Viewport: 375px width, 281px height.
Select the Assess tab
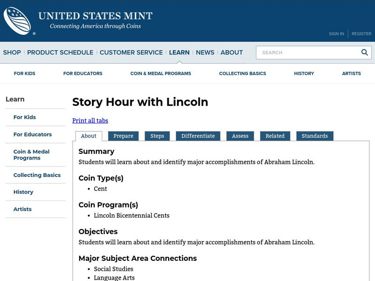[x=240, y=136]
